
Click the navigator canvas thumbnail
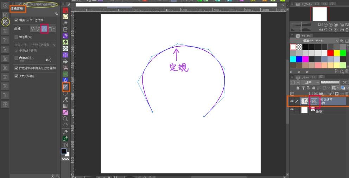click(320, 14)
